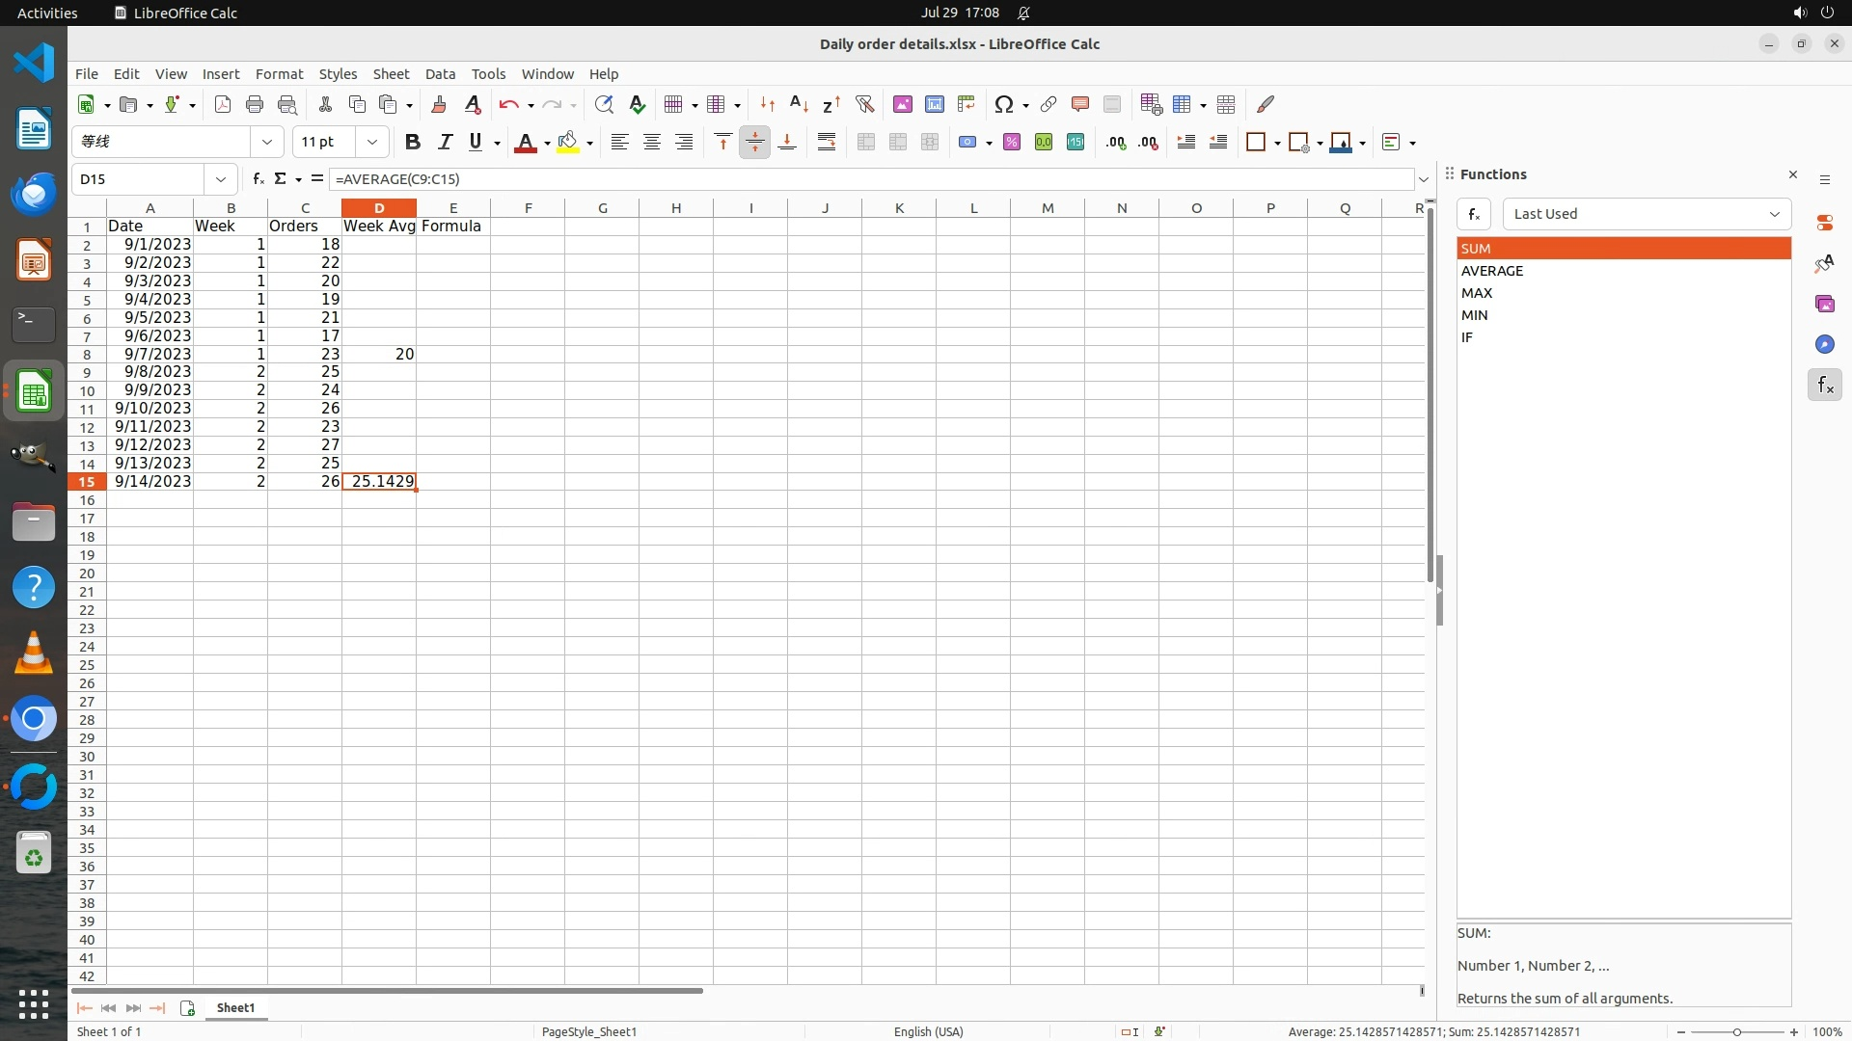Toggle Italic formatting
Screen dimensions: 1852x1041
(444, 142)
